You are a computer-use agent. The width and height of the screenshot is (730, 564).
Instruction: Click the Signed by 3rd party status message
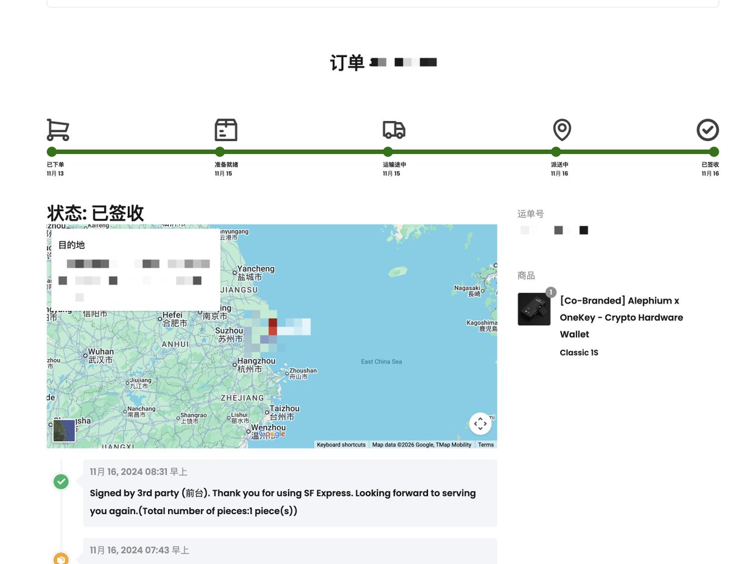pyautogui.click(x=283, y=502)
